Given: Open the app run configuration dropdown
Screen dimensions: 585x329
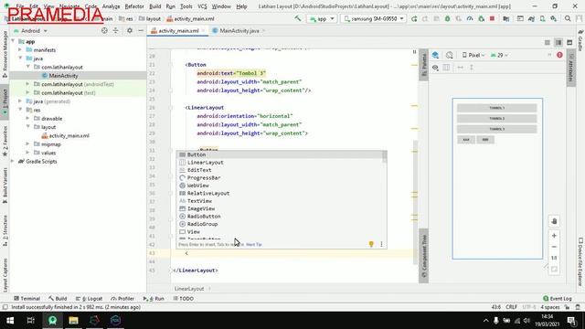Looking at the screenshot, I should [322, 18].
